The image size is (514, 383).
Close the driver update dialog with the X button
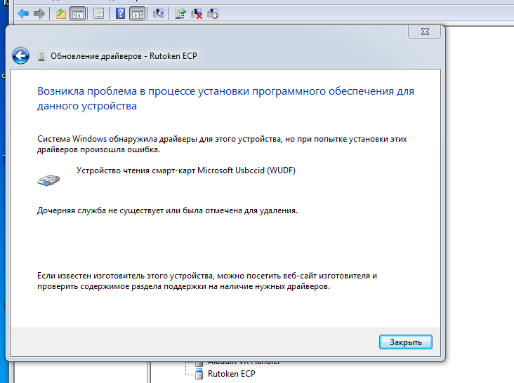pos(424,32)
